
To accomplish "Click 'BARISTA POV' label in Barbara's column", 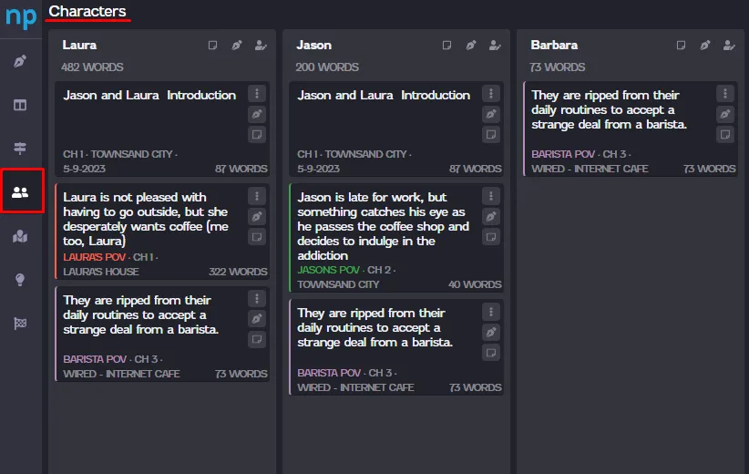I will coord(563,154).
